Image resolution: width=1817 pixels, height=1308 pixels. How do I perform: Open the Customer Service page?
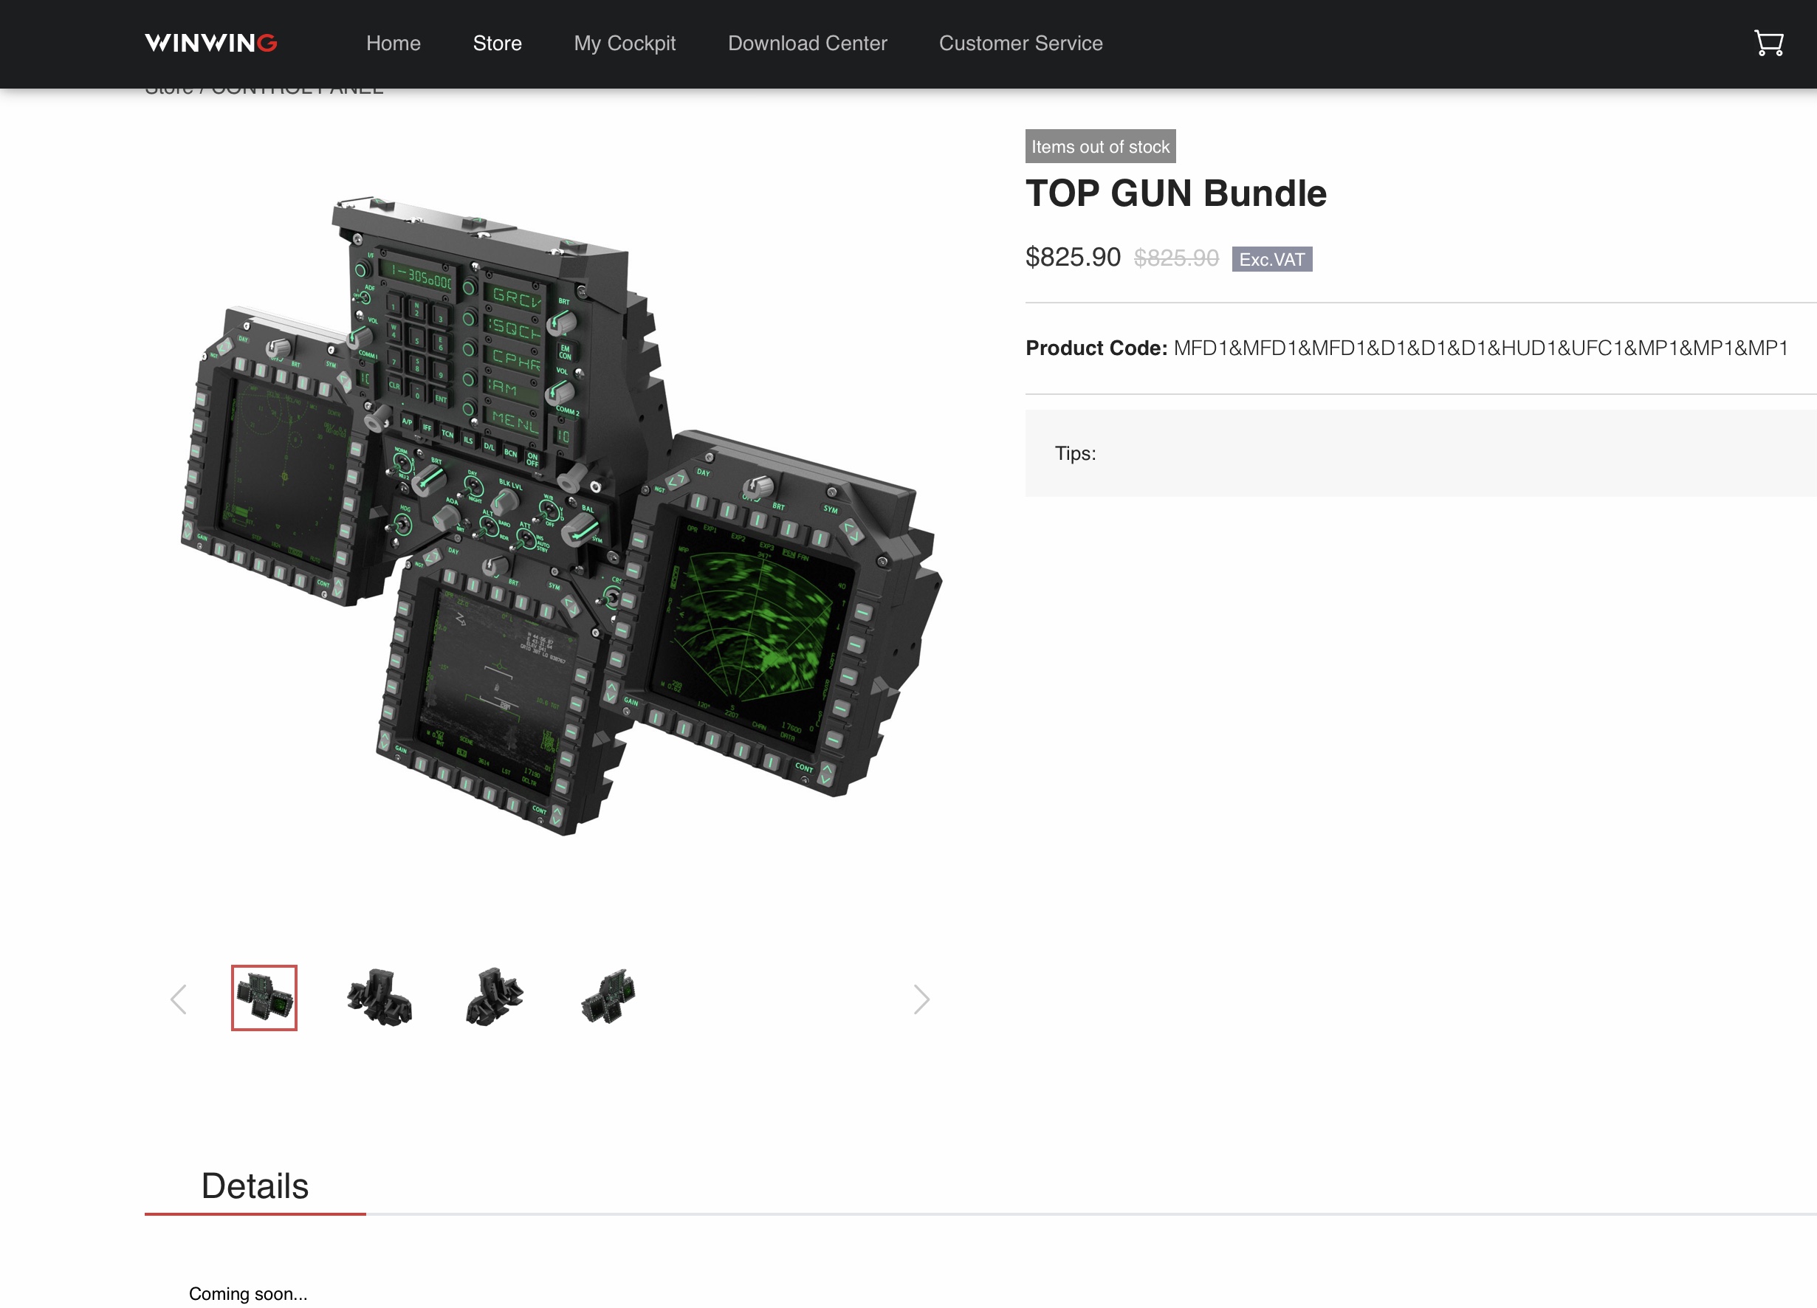coord(1020,44)
